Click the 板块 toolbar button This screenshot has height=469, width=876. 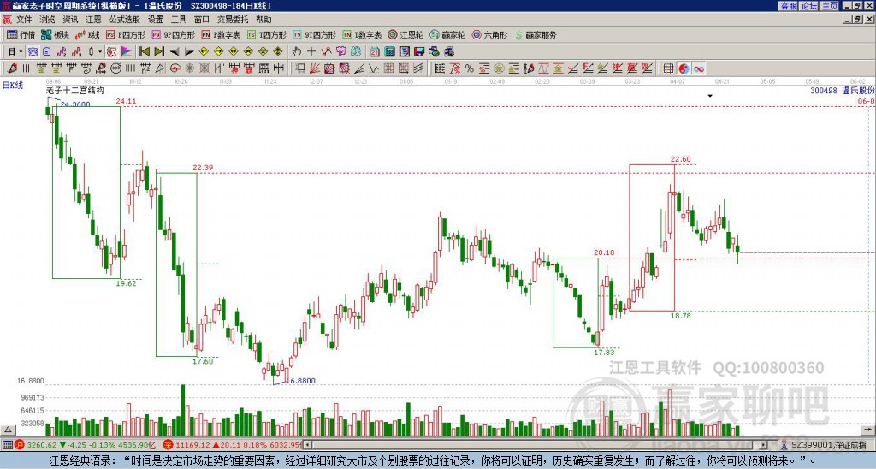(x=56, y=34)
